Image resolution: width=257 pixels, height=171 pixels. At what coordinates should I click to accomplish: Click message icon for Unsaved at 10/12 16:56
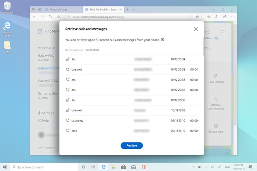[x=67, y=110]
